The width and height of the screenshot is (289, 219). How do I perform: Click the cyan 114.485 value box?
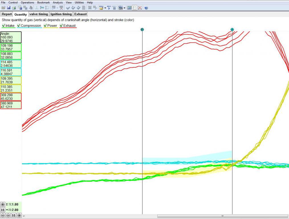click(11, 64)
